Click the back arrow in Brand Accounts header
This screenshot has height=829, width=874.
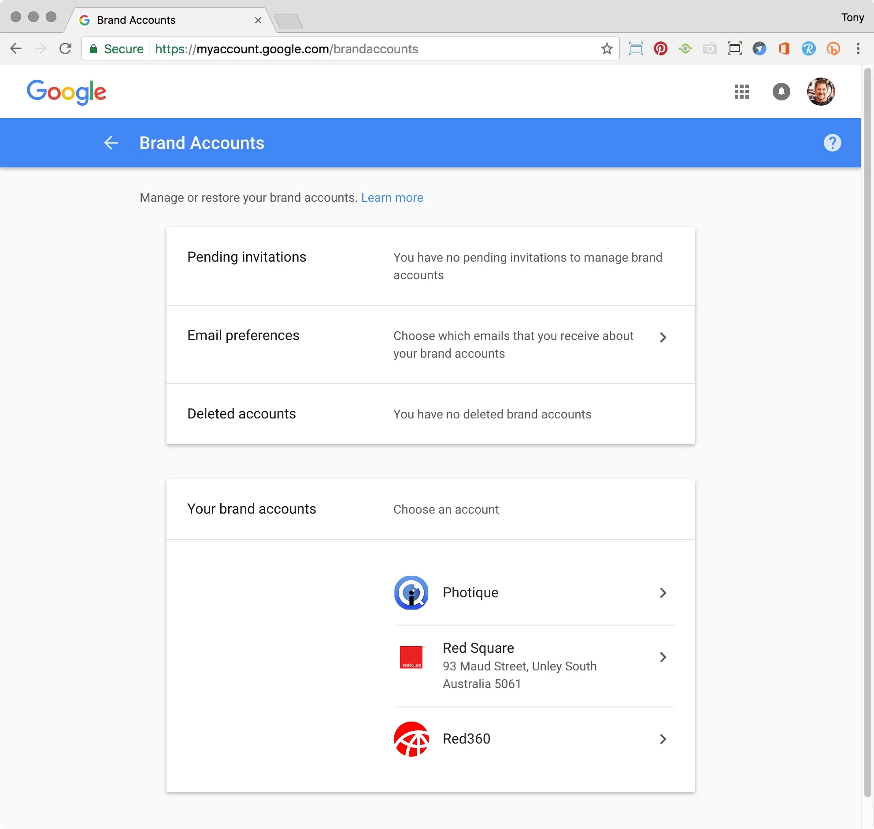113,143
